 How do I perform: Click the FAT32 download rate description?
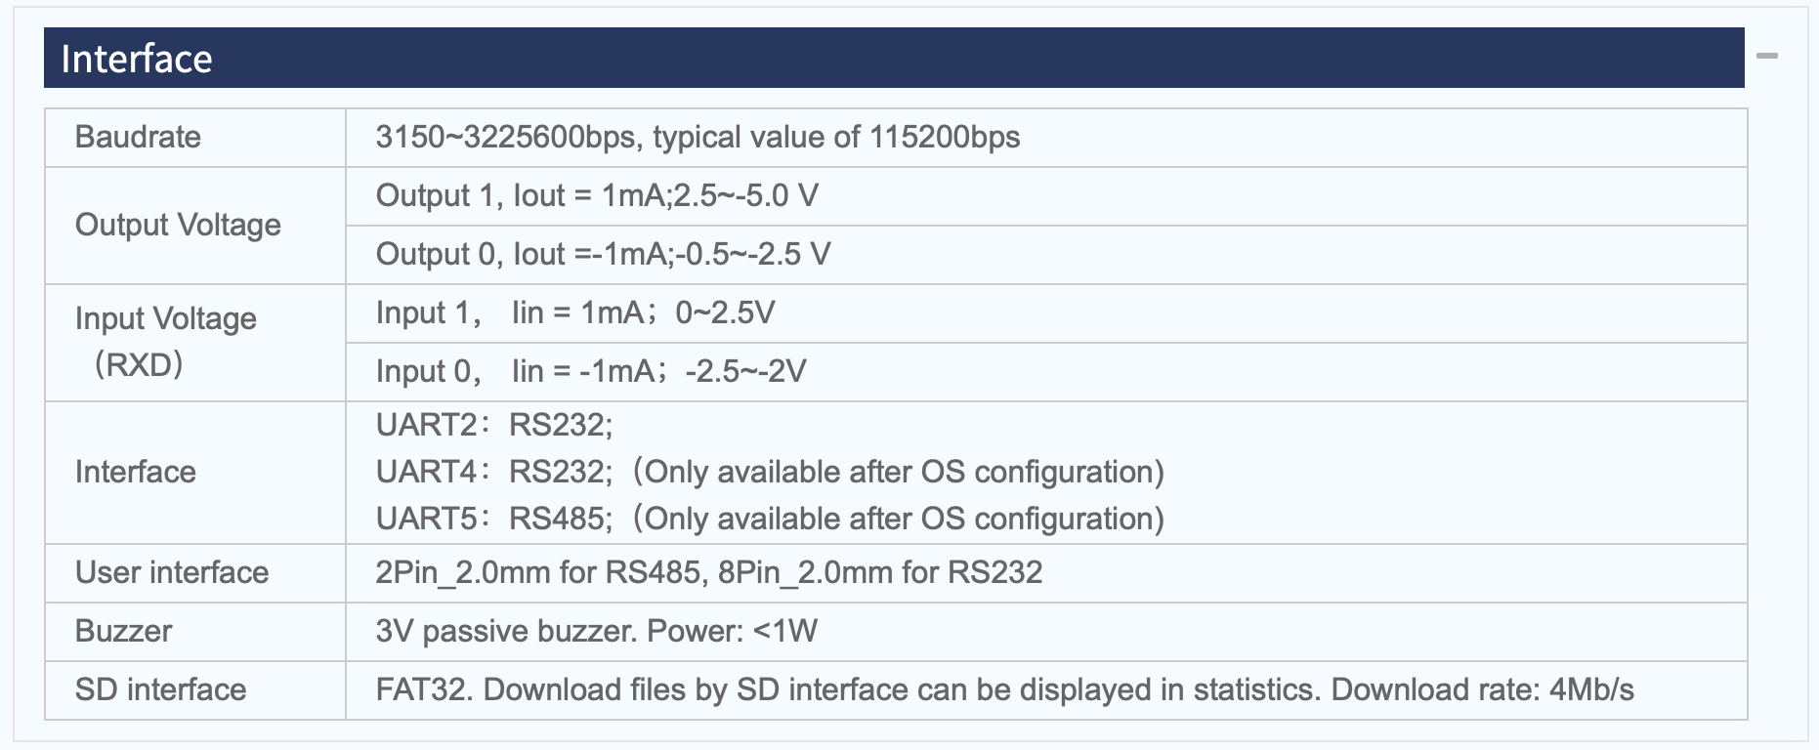pyautogui.click(x=1004, y=689)
